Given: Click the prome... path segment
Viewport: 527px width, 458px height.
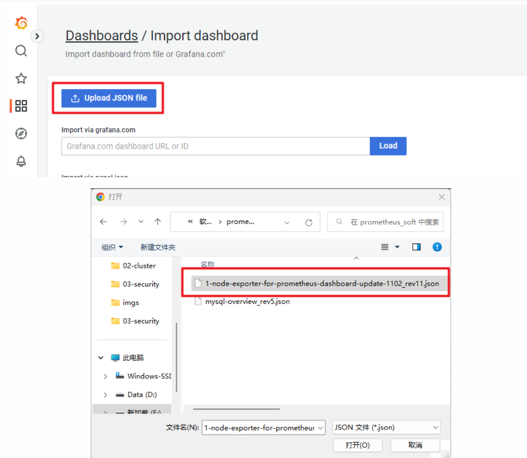Looking at the screenshot, I should pyautogui.click(x=240, y=222).
